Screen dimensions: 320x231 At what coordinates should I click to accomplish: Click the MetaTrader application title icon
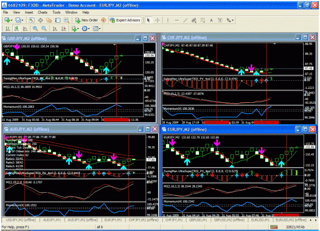(x=5, y=5)
